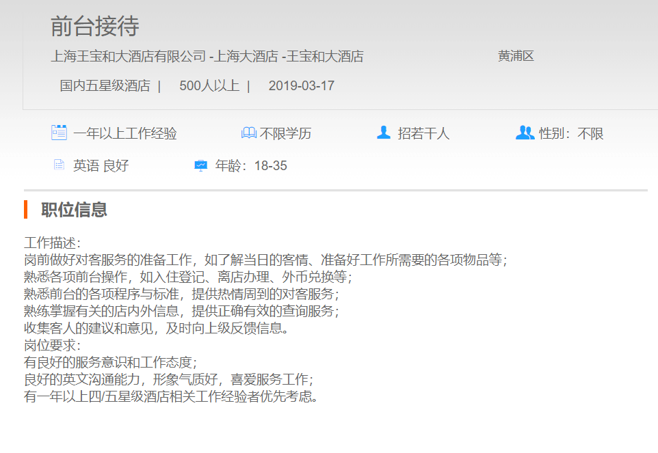Click the calendar icon beside 一年以上工作经验
The height and width of the screenshot is (453, 658).
[59, 133]
